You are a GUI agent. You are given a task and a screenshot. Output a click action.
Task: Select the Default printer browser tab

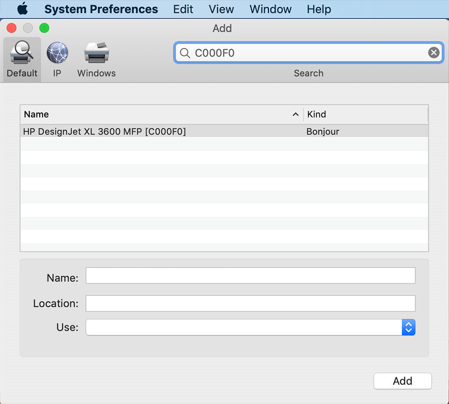click(x=22, y=59)
